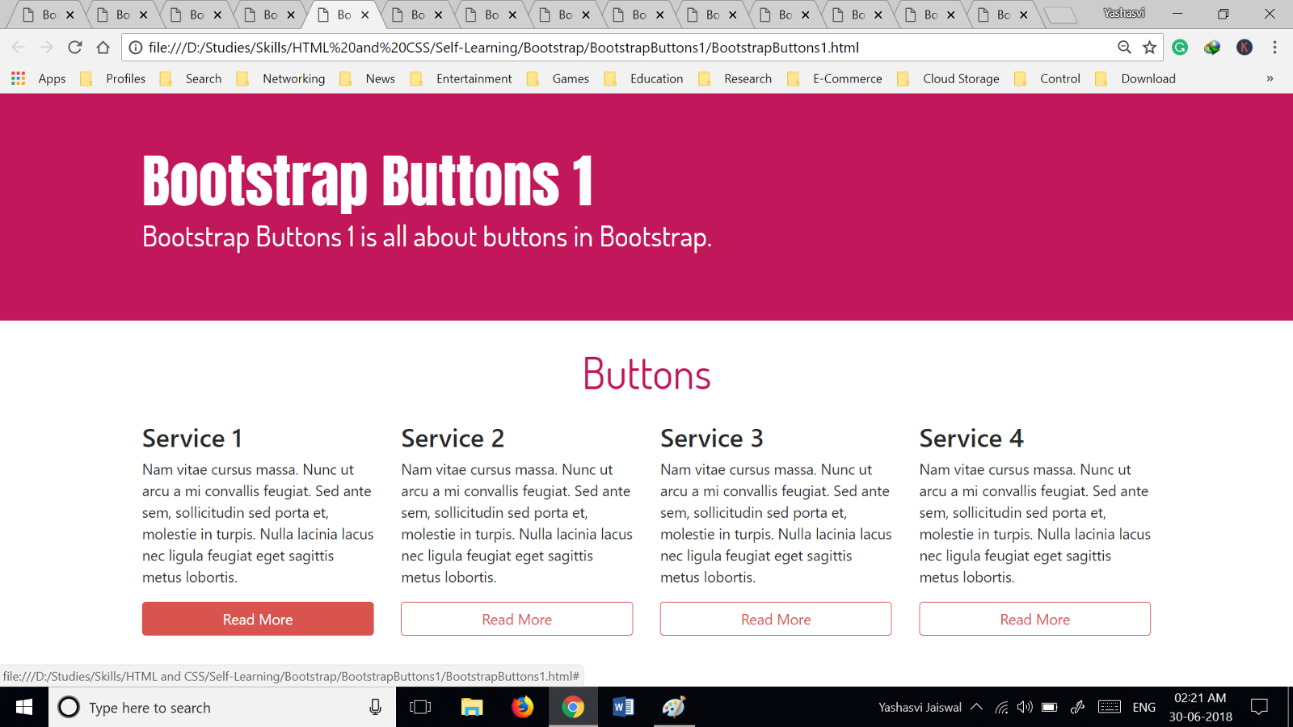Screen dimensions: 1293x727
Task: Open Task View from taskbar
Action: [420, 708]
